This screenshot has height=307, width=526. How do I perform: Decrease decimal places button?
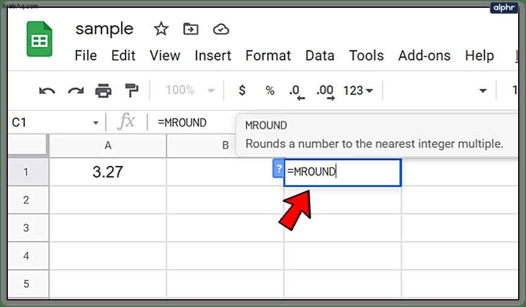coord(297,92)
